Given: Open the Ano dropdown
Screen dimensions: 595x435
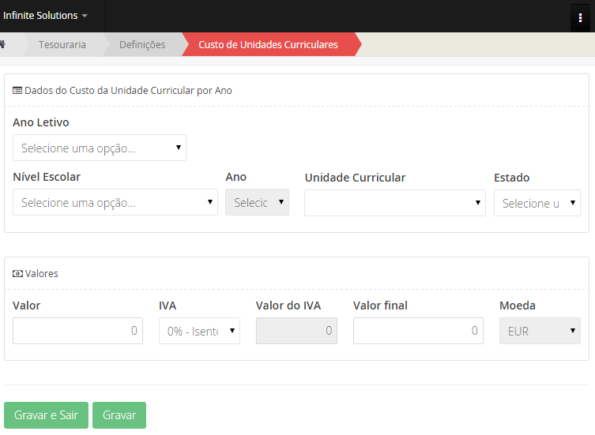Looking at the screenshot, I should [257, 202].
